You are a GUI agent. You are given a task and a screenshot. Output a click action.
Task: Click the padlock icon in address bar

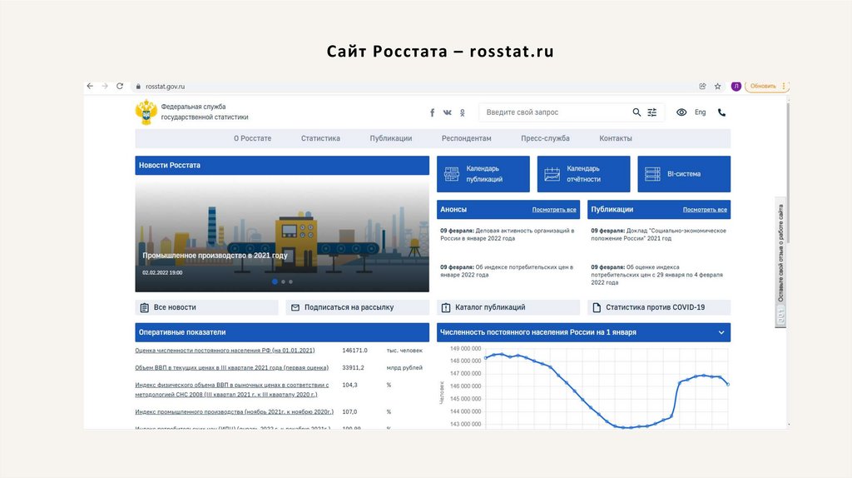point(138,87)
